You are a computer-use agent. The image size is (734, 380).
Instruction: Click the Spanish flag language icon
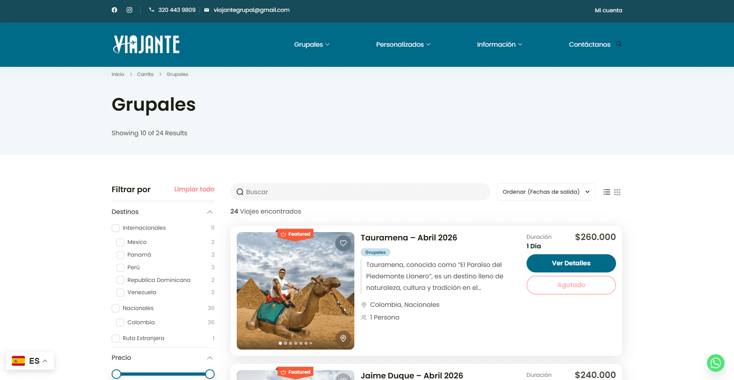click(18, 361)
